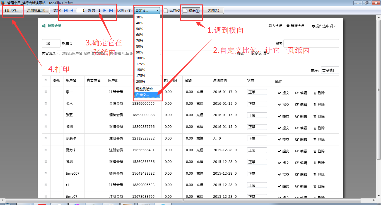Image resolution: width=381 pixels, height=205 pixels.
Task: Click 删除 trash icon for 张五
Action: point(315,116)
